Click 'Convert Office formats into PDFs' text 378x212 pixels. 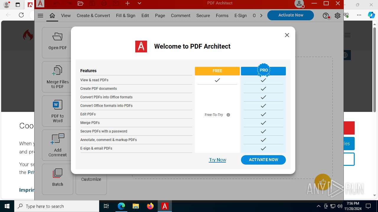coord(106,106)
